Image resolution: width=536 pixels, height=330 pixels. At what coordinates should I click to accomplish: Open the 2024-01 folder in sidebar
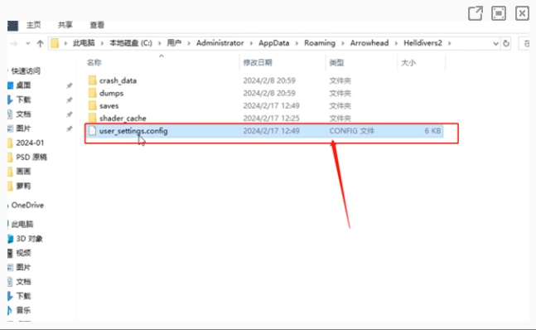click(30, 143)
